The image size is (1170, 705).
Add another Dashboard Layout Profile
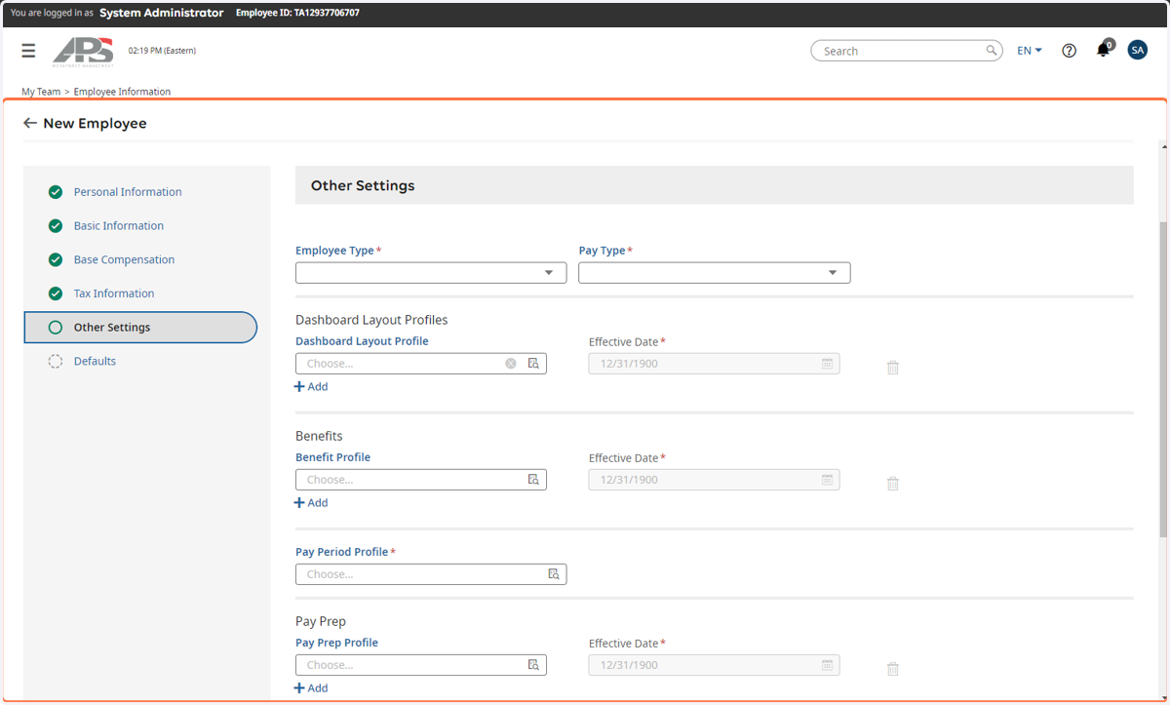(x=311, y=387)
